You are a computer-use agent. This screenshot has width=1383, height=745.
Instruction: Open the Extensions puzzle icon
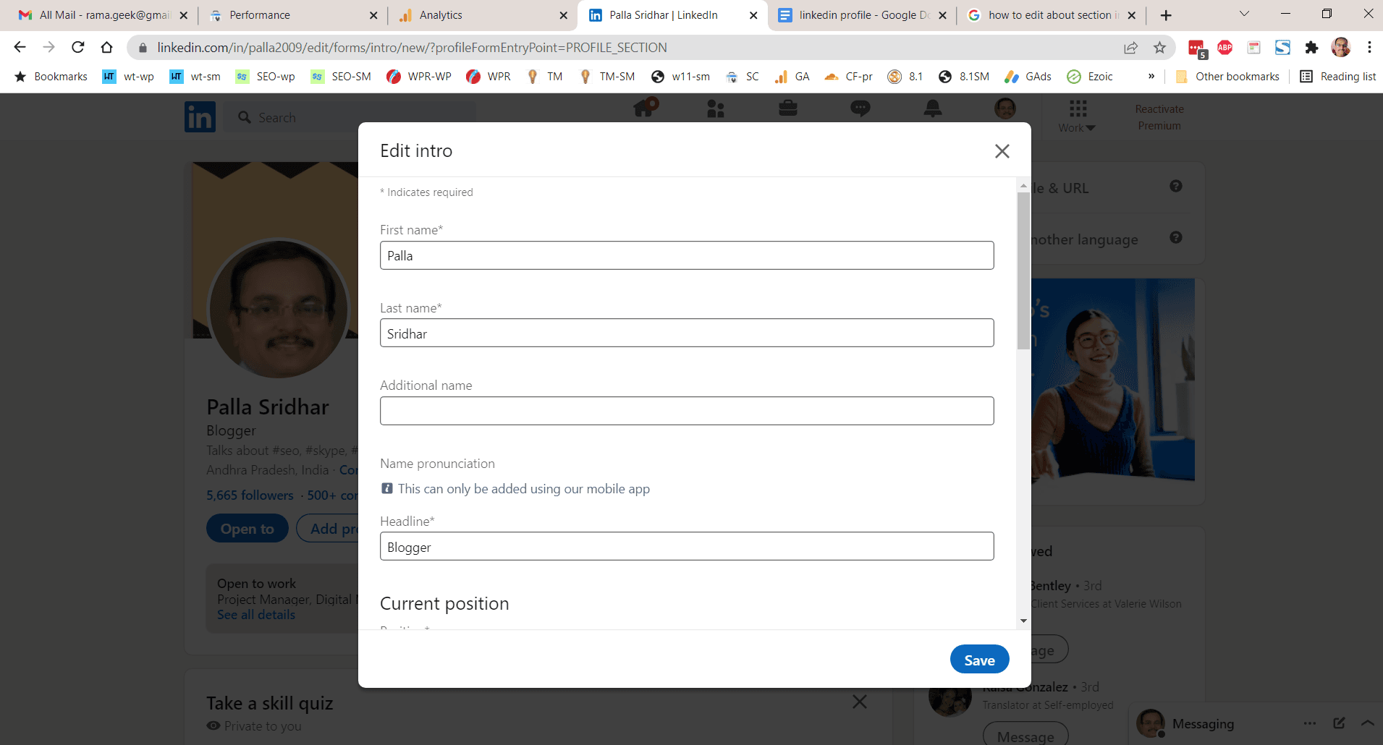(1311, 48)
